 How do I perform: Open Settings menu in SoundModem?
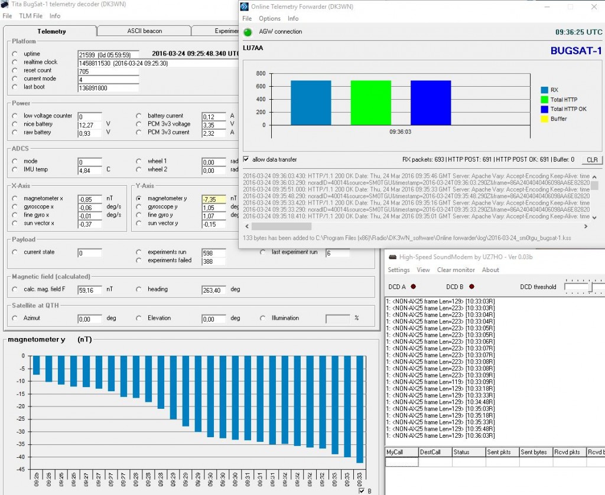(x=399, y=270)
